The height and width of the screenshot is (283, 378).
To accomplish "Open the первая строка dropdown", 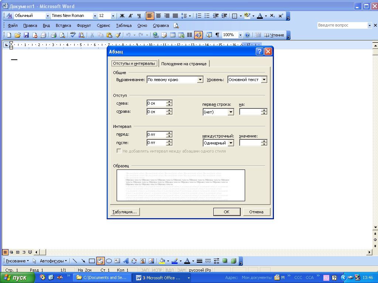I will click(x=231, y=112).
